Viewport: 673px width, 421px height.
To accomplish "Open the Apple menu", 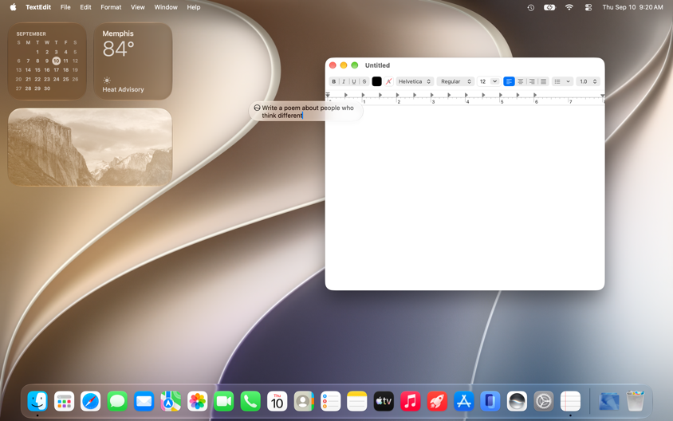I will pos(13,7).
